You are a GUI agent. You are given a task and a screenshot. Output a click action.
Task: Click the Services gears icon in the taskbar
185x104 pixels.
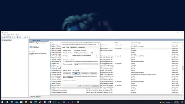pos(78,102)
